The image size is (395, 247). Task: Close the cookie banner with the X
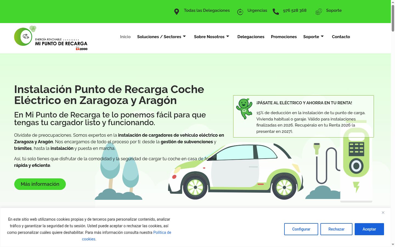pyautogui.click(x=383, y=213)
